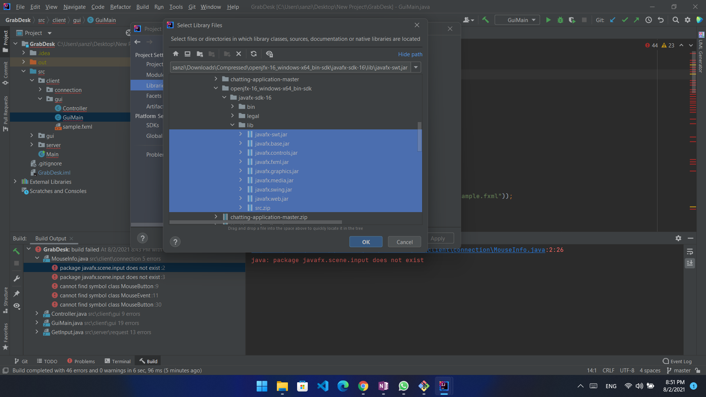
Task: Expand Controller.java errors node in build output
Action: (37, 314)
